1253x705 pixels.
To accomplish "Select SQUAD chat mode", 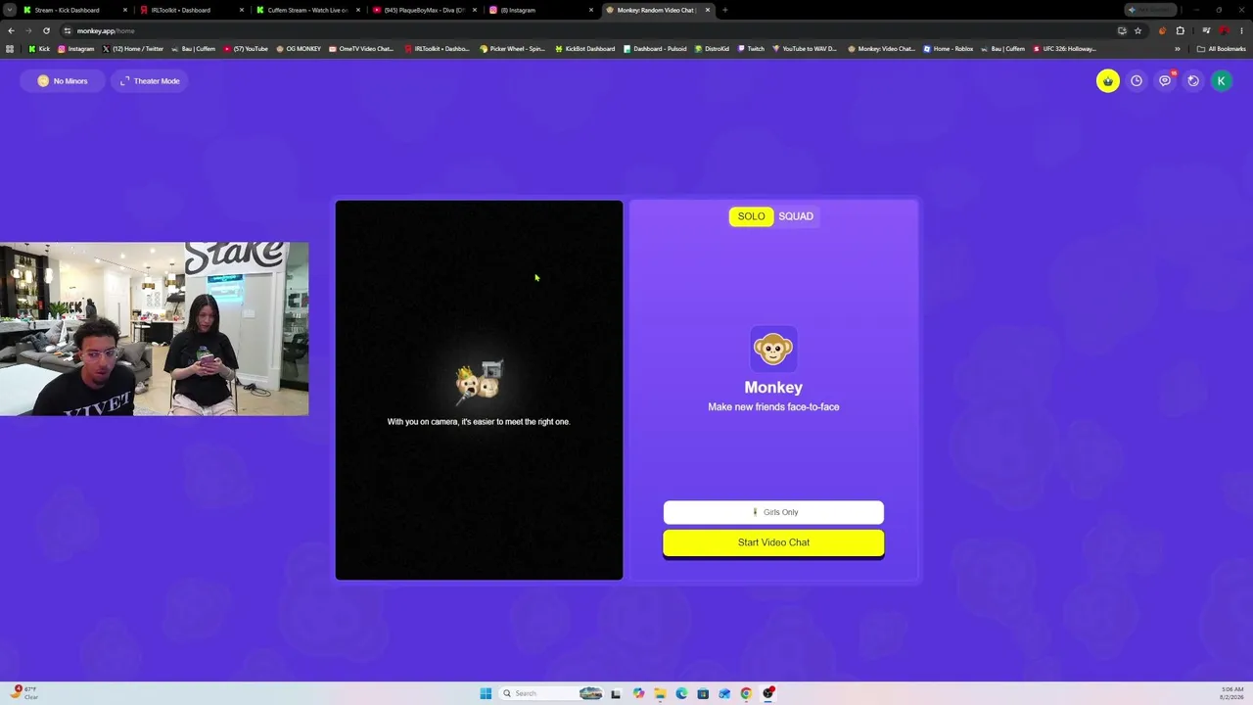I will click(796, 216).
